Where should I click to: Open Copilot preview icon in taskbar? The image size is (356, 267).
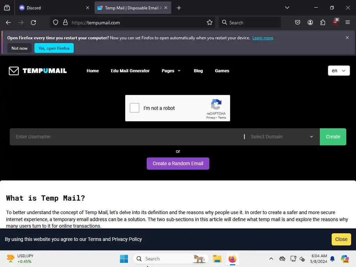(x=345, y=259)
